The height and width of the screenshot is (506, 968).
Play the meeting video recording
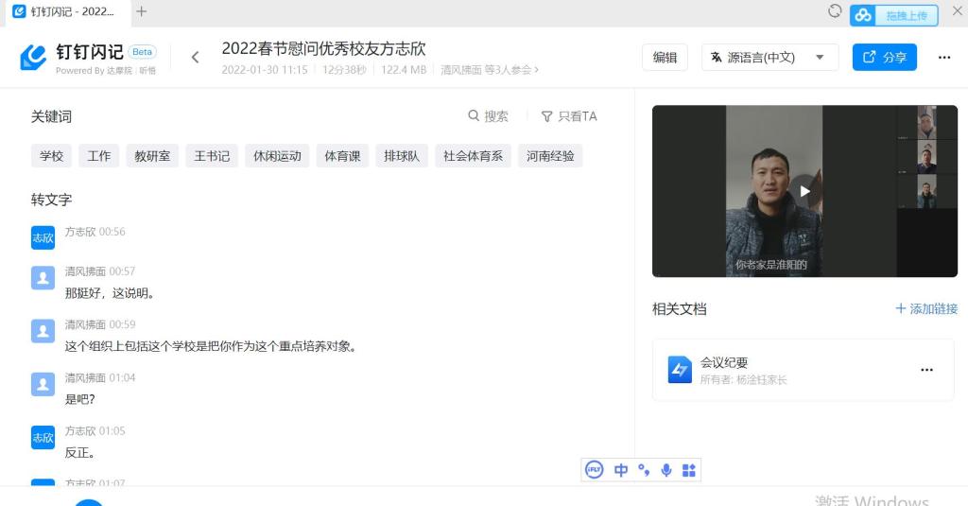(x=804, y=191)
